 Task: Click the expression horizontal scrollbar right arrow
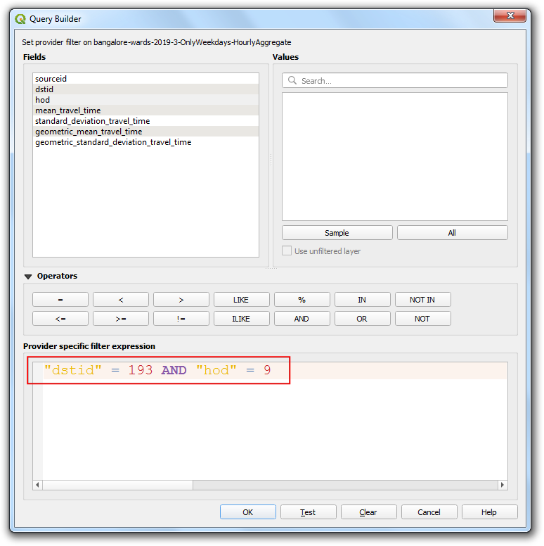pyautogui.click(x=502, y=485)
